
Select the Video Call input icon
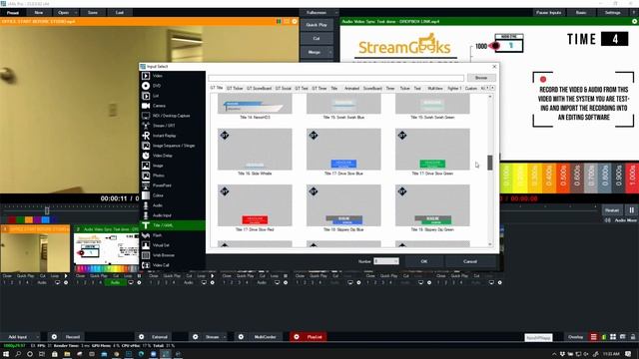tap(146, 265)
